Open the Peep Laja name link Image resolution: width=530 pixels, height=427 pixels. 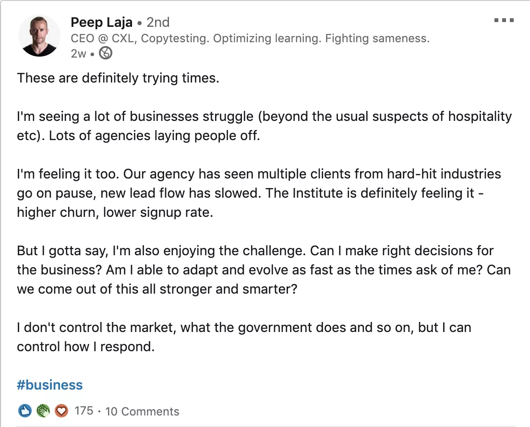[101, 22]
